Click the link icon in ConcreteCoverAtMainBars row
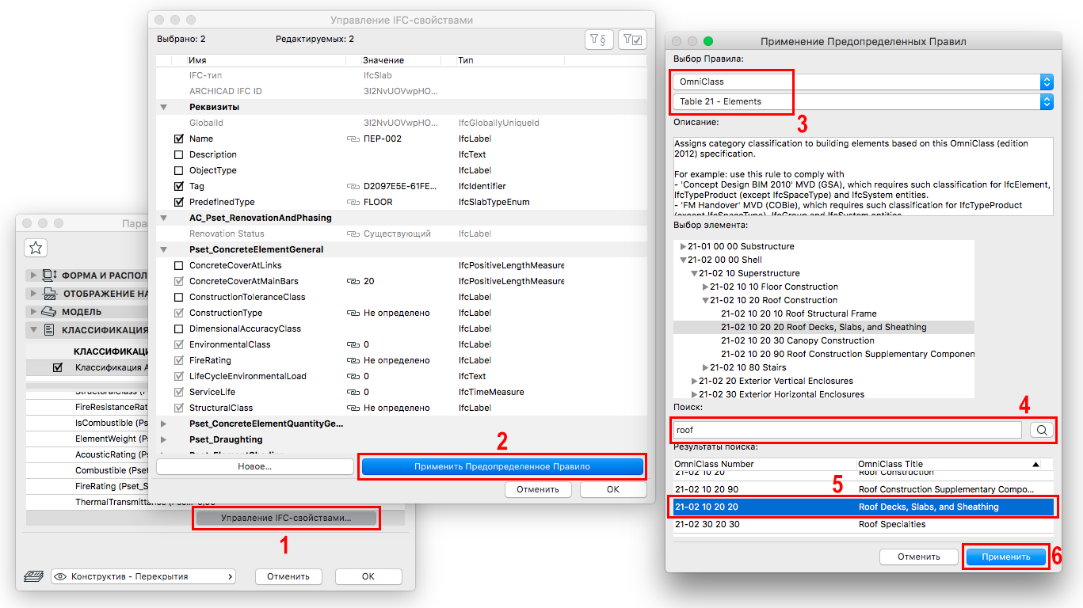Viewport: 1083px width, 608px height. click(353, 281)
